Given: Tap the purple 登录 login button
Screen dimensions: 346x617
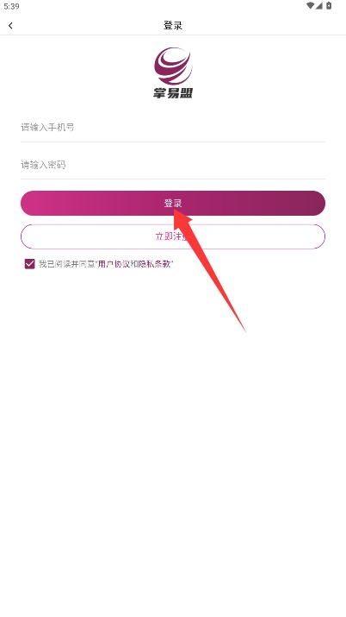Looking at the screenshot, I should click(x=173, y=204).
